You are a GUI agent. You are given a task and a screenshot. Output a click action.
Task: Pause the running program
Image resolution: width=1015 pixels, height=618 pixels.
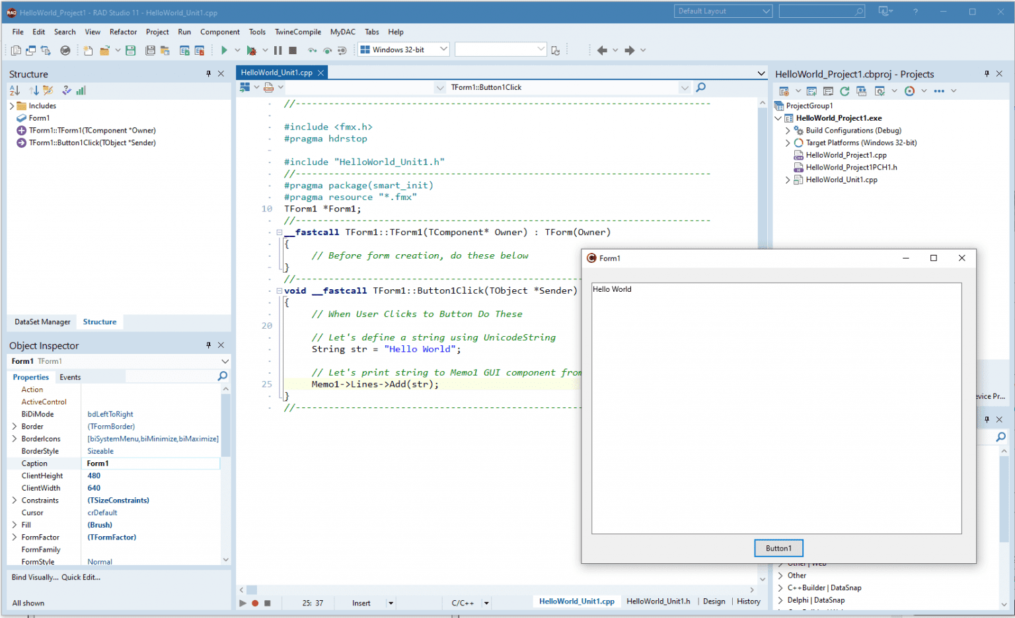[278, 50]
